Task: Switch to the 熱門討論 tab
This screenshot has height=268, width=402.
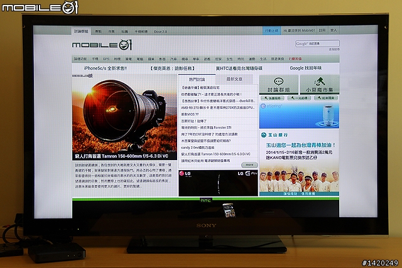Action: [197, 80]
